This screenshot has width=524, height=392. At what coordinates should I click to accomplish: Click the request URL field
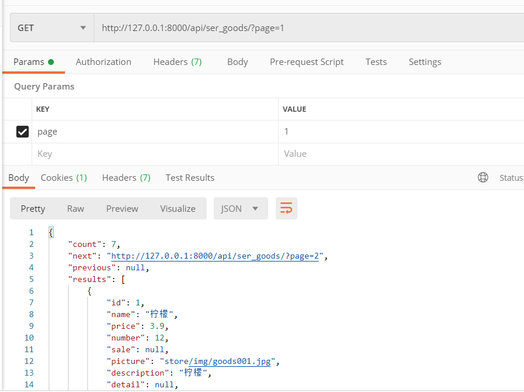point(309,27)
